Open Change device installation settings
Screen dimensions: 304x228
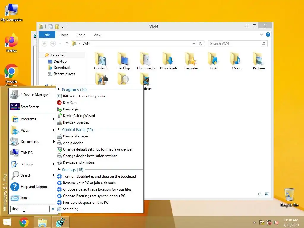pos(100,156)
